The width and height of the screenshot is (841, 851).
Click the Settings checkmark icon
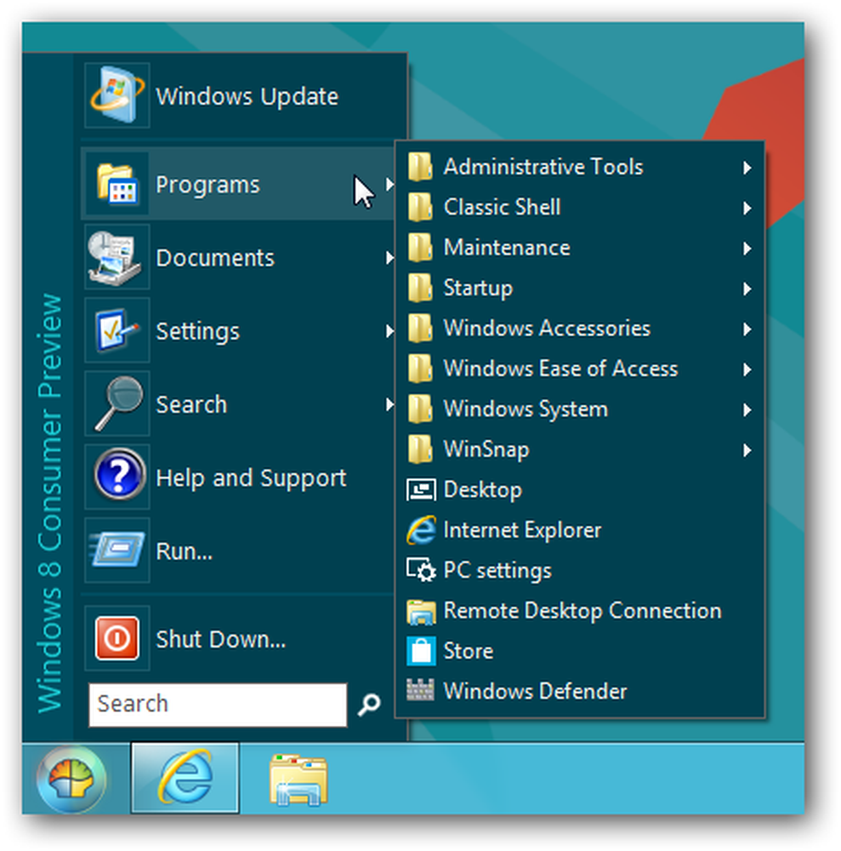(x=117, y=330)
